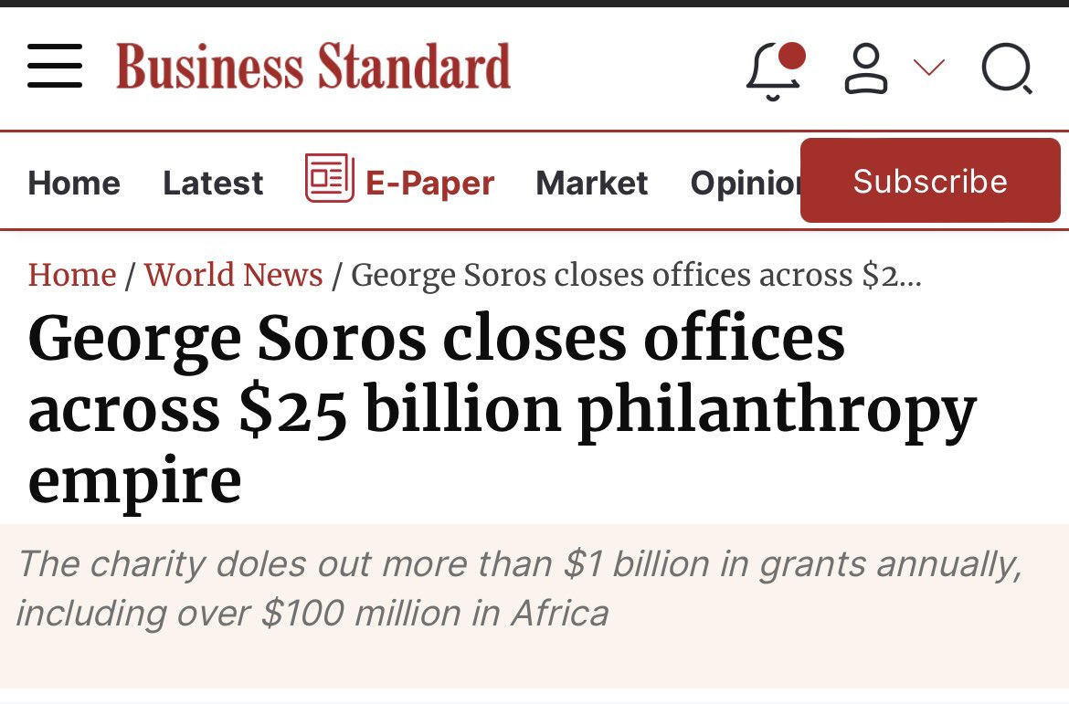Click the Home breadcrumb link
This screenshot has height=704, width=1069.
[x=72, y=275]
